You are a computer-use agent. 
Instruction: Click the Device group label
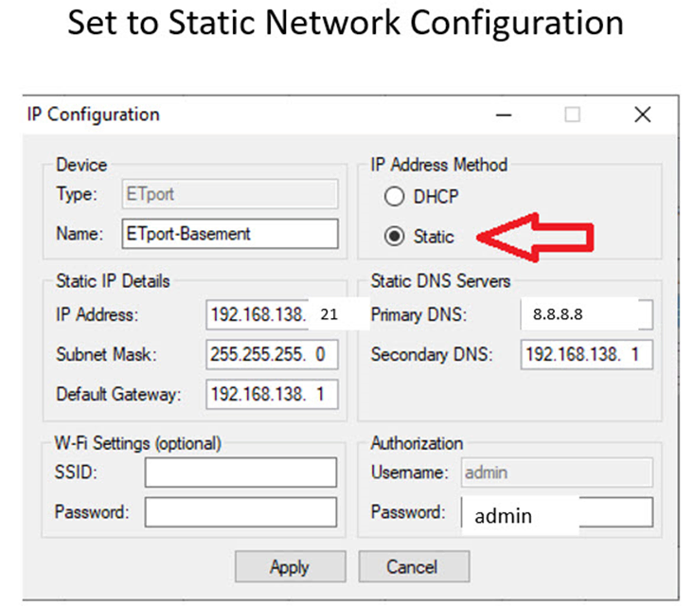tap(81, 165)
